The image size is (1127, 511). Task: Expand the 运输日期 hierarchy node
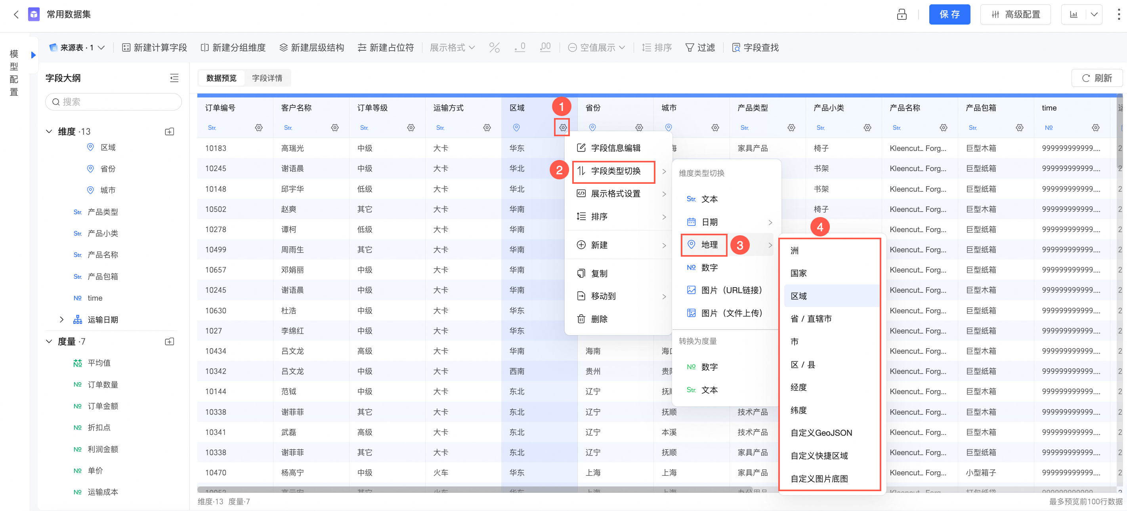62,320
